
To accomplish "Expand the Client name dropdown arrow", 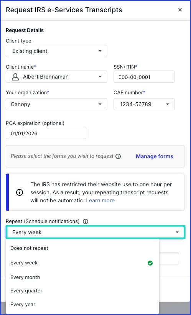I will point(100,77).
